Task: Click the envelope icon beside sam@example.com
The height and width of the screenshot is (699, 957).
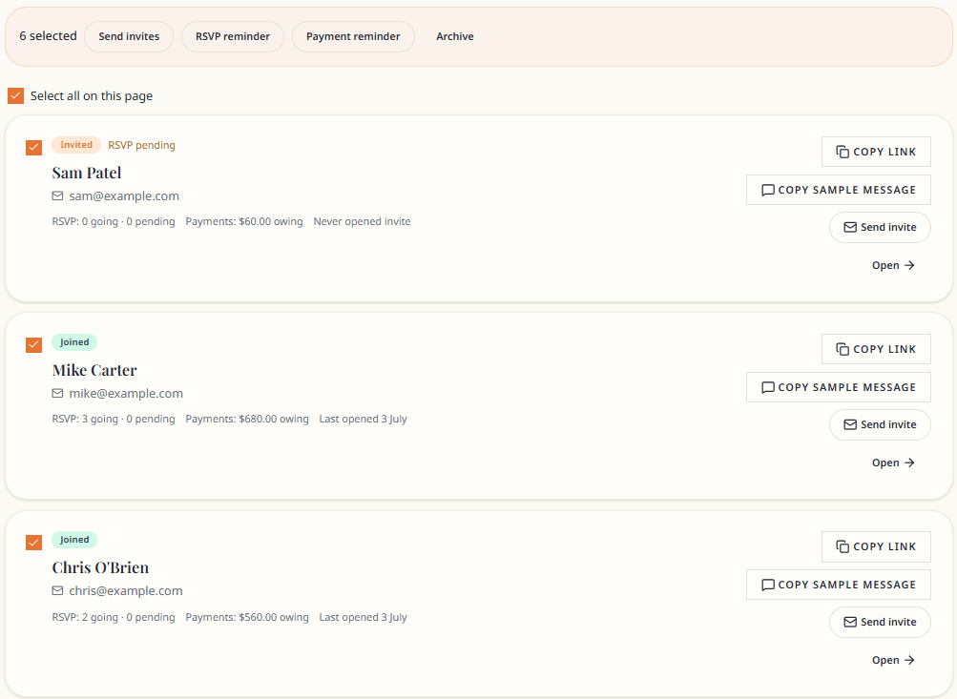Action: pos(57,195)
